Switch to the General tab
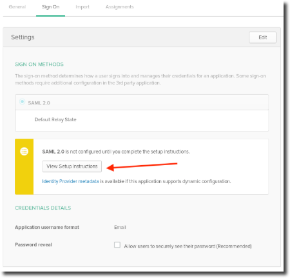Image resolution: width=290 pixels, height=278 pixels. click(x=17, y=7)
